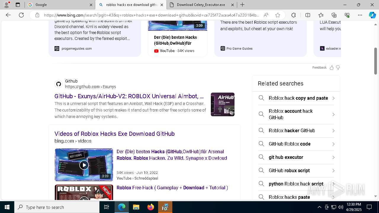Close the Download Celery_Executor.exe tab
Screen dimensions: 379x213
pos(232,5)
